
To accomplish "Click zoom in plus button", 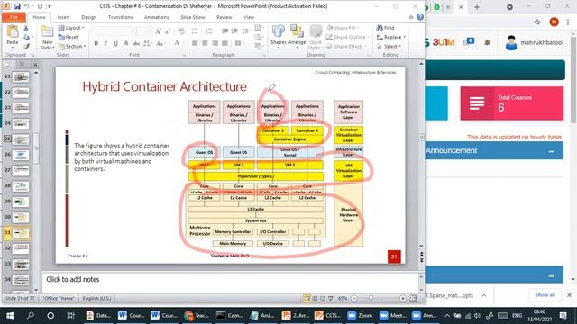I will point(403,298).
